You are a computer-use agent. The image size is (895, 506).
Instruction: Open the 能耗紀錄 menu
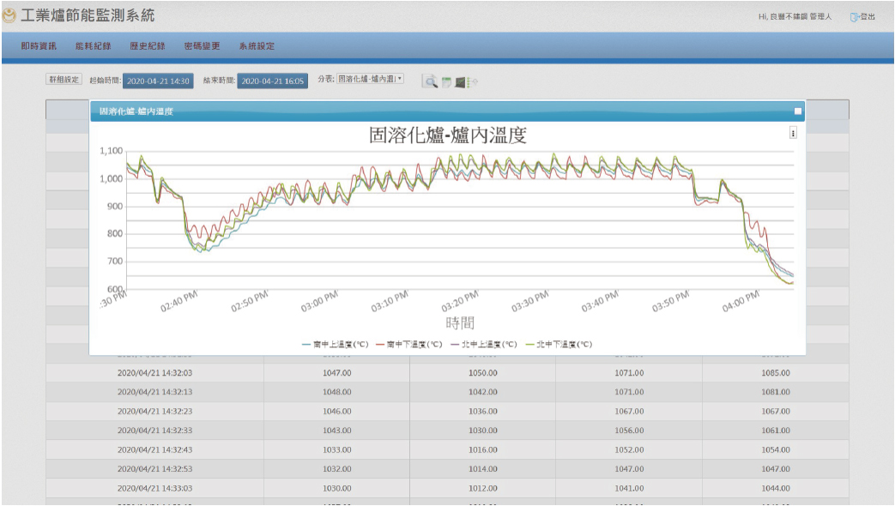(x=93, y=46)
